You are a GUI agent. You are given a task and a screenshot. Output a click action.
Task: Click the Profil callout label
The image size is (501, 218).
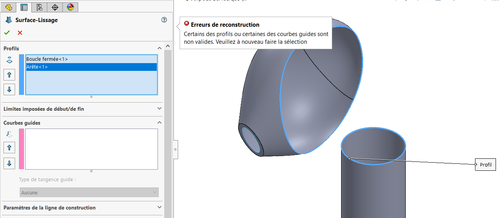[x=486, y=165]
